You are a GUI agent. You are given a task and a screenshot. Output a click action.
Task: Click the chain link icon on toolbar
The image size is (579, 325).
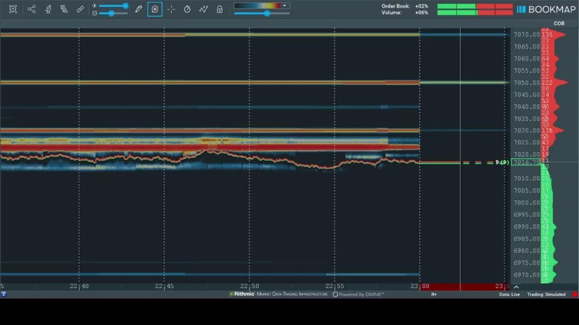coord(80,9)
